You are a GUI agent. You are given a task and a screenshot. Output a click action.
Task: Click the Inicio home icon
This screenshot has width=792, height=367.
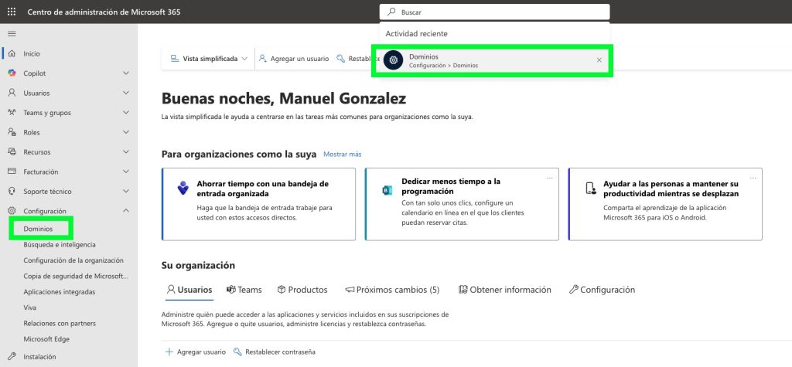click(x=12, y=53)
